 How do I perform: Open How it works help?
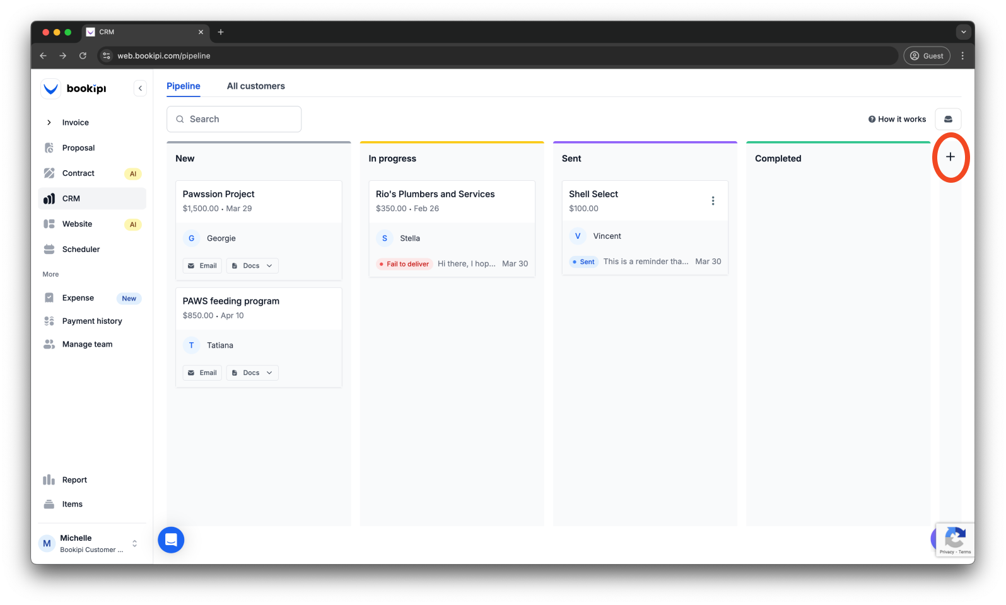[x=897, y=119]
